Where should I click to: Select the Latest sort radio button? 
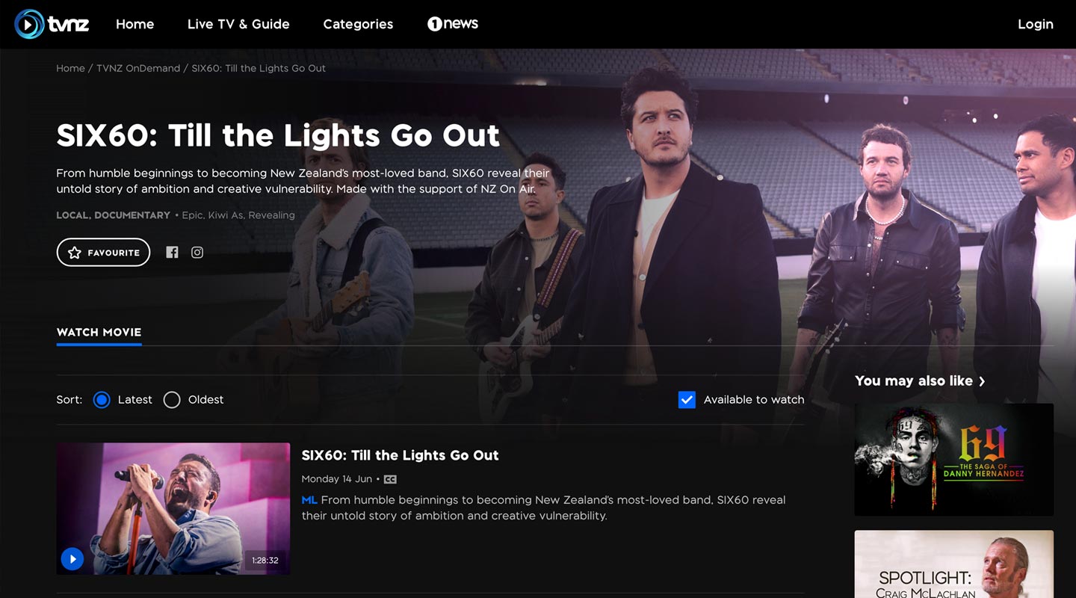(102, 400)
